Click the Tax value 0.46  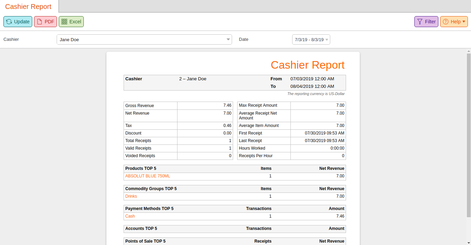click(227, 126)
